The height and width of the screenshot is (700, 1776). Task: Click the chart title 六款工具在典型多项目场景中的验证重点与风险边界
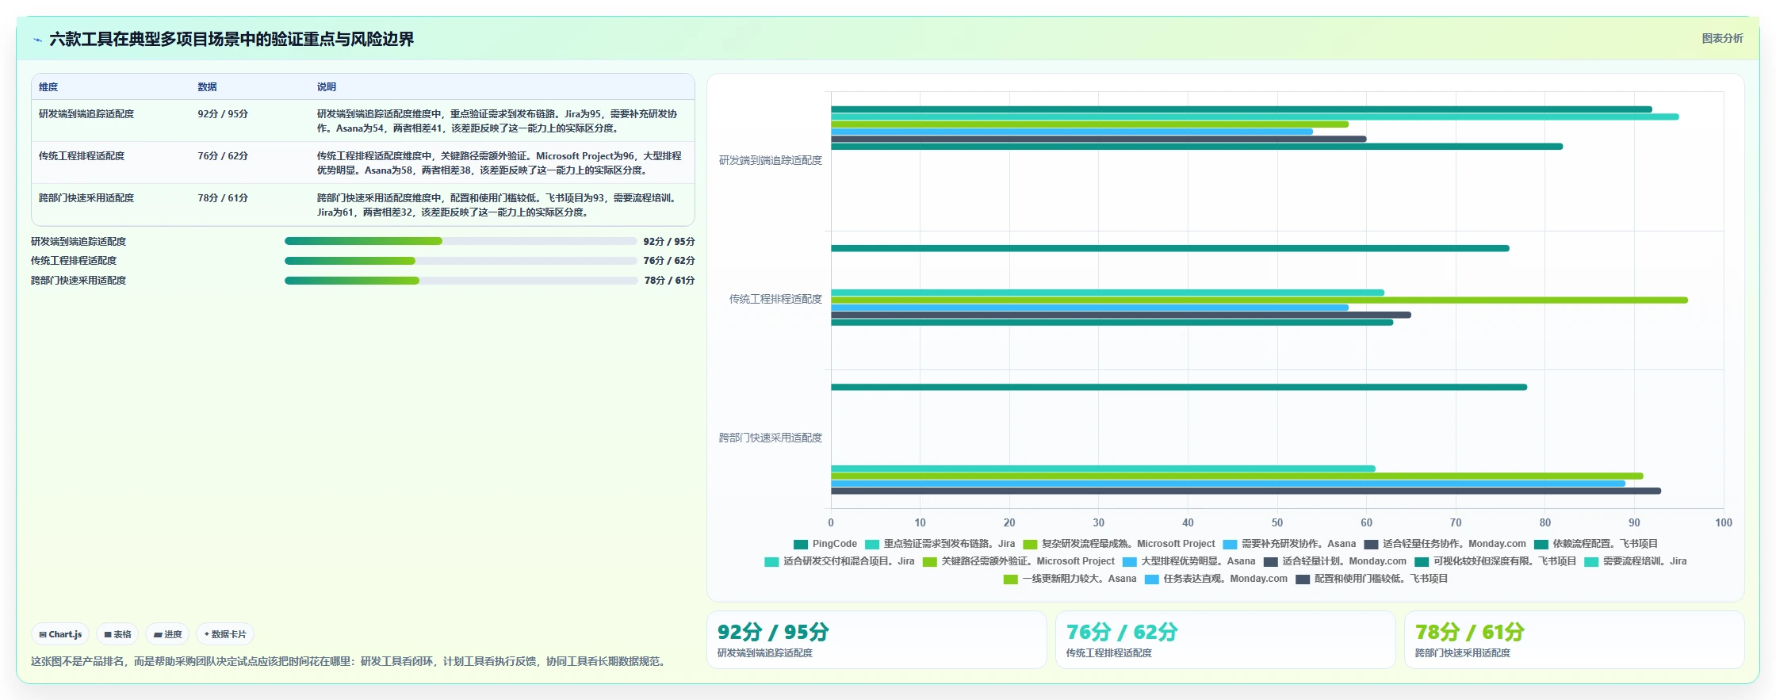pos(232,40)
